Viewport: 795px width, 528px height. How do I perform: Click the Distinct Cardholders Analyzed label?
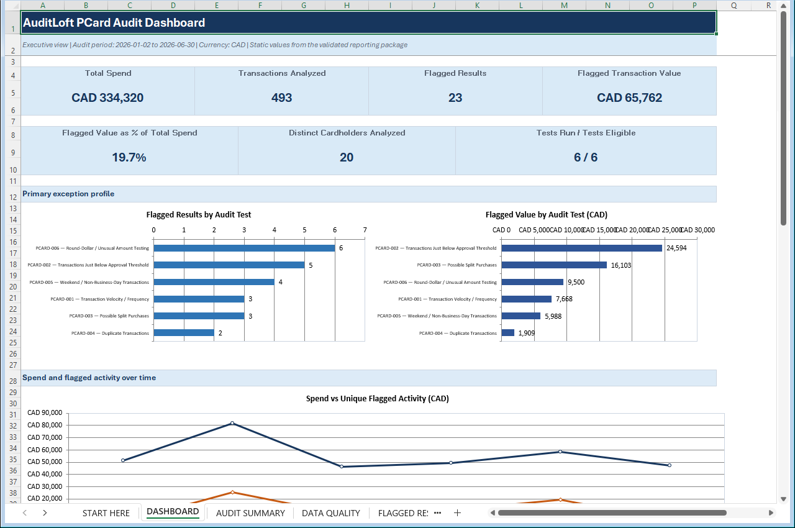coord(347,133)
